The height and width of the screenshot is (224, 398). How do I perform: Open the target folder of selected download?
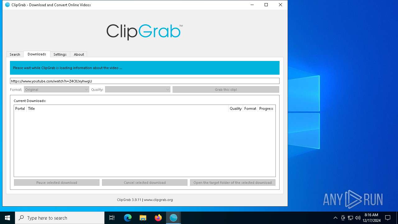233,183
